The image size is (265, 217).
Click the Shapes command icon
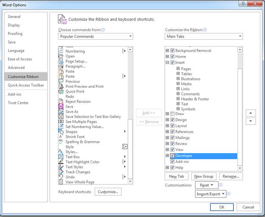tap(61, 132)
